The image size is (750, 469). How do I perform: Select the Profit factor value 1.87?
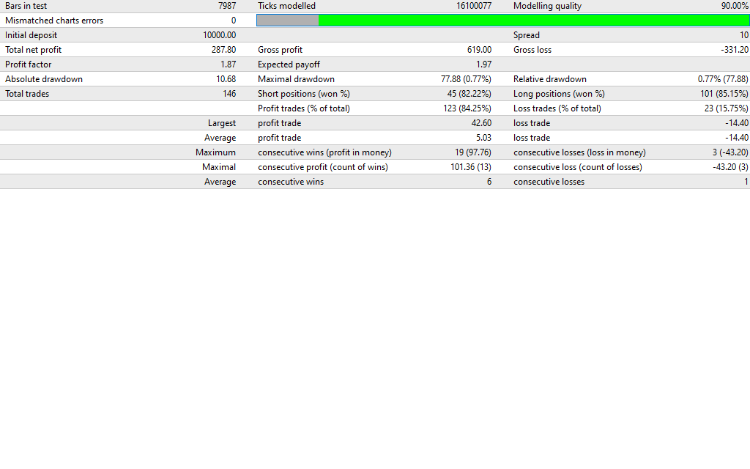[228, 64]
